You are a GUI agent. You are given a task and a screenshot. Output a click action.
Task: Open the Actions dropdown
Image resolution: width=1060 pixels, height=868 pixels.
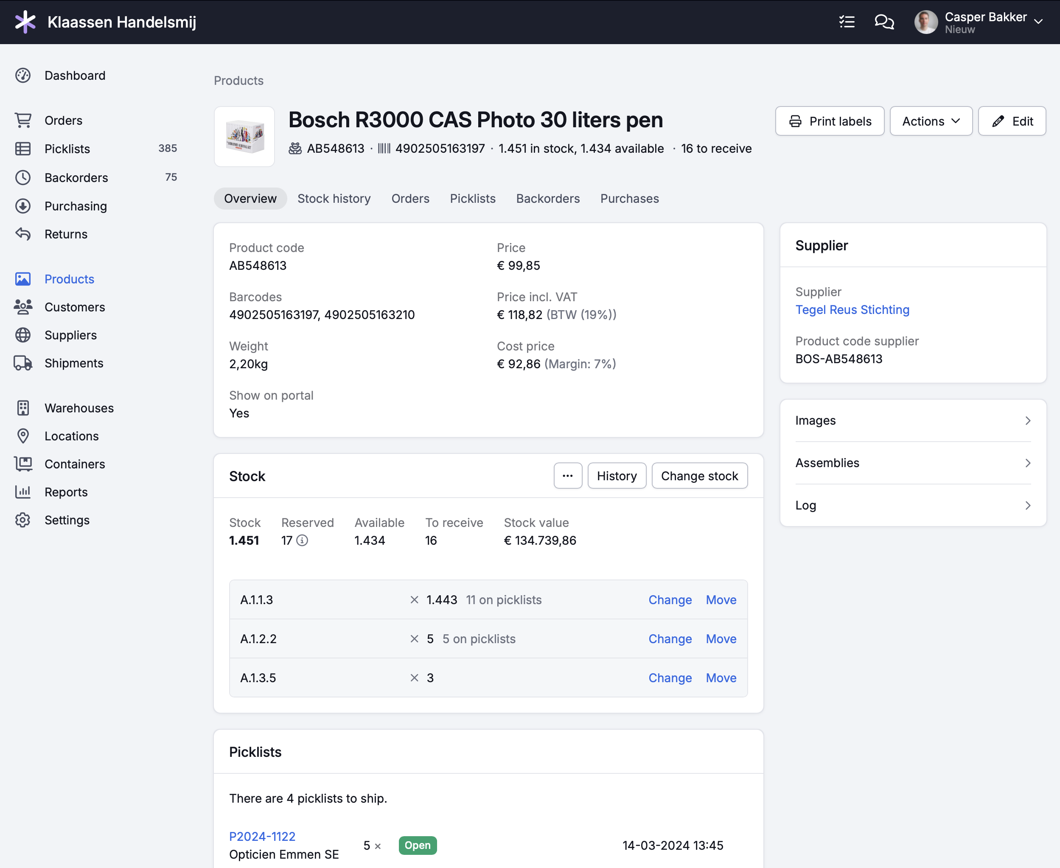(x=931, y=121)
